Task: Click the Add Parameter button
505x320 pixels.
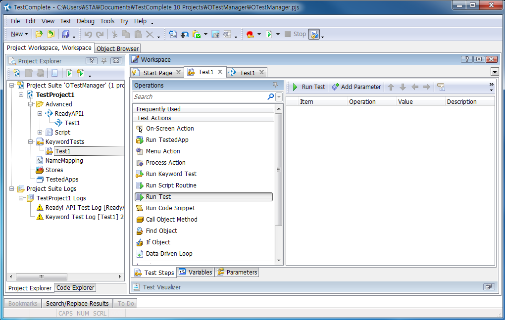Action: [x=356, y=87]
